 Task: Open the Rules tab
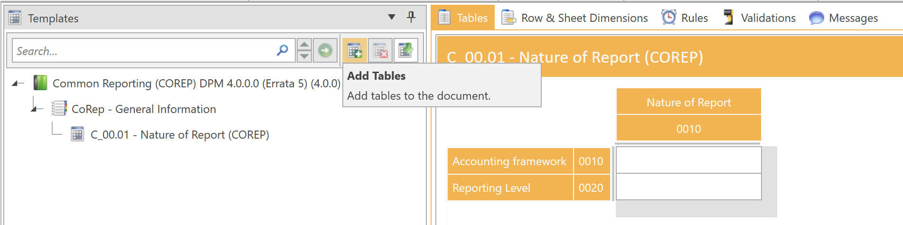[x=685, y=18]
